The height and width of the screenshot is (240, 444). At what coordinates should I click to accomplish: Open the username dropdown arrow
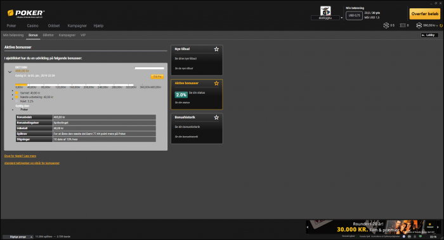point(341,18)
